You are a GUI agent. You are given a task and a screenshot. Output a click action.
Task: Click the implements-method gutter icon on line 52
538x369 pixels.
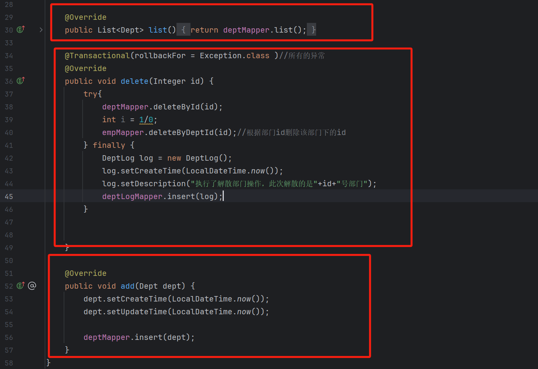click(21, 286)
